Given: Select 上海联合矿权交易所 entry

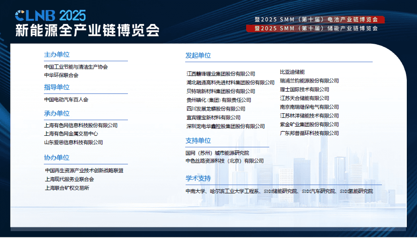Looking at the screenshot, I should 67,188.
